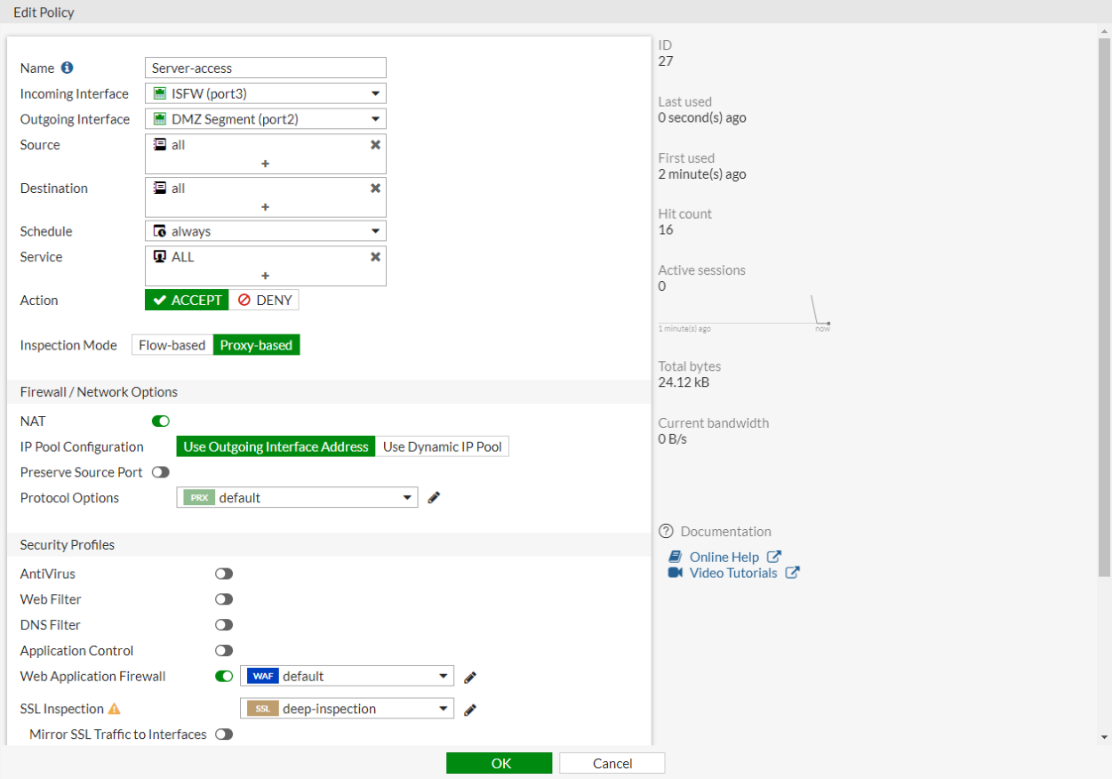Click the info icon next to Name
This screenshot has height=779, width=1112.
pos(67,68)
